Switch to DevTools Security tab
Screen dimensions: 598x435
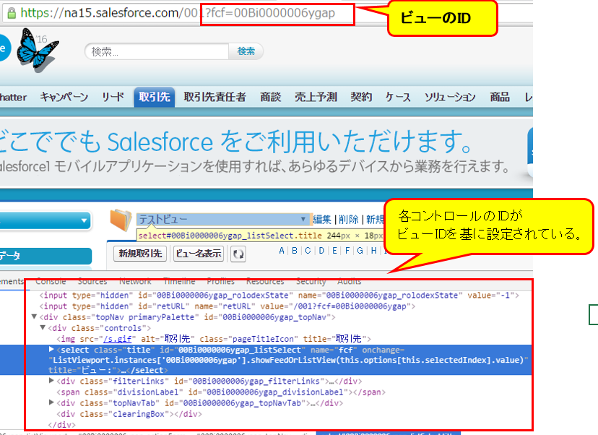coord(311,282)
